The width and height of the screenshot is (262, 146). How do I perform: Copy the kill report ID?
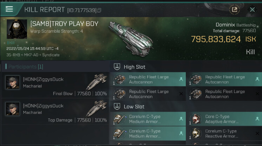pyautogui.click(x=99, y=10)
